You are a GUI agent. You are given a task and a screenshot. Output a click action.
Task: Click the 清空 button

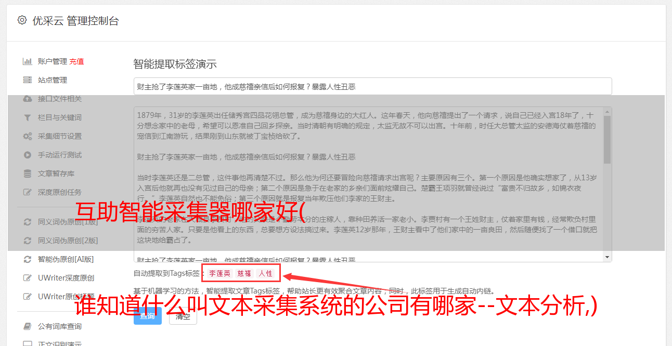(x=183, y=316)
